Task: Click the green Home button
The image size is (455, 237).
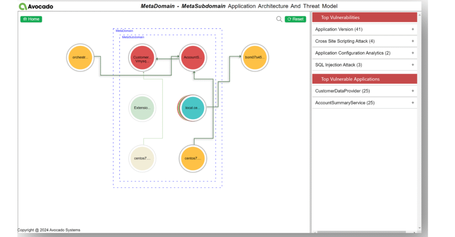Action: tap(31, 19)
